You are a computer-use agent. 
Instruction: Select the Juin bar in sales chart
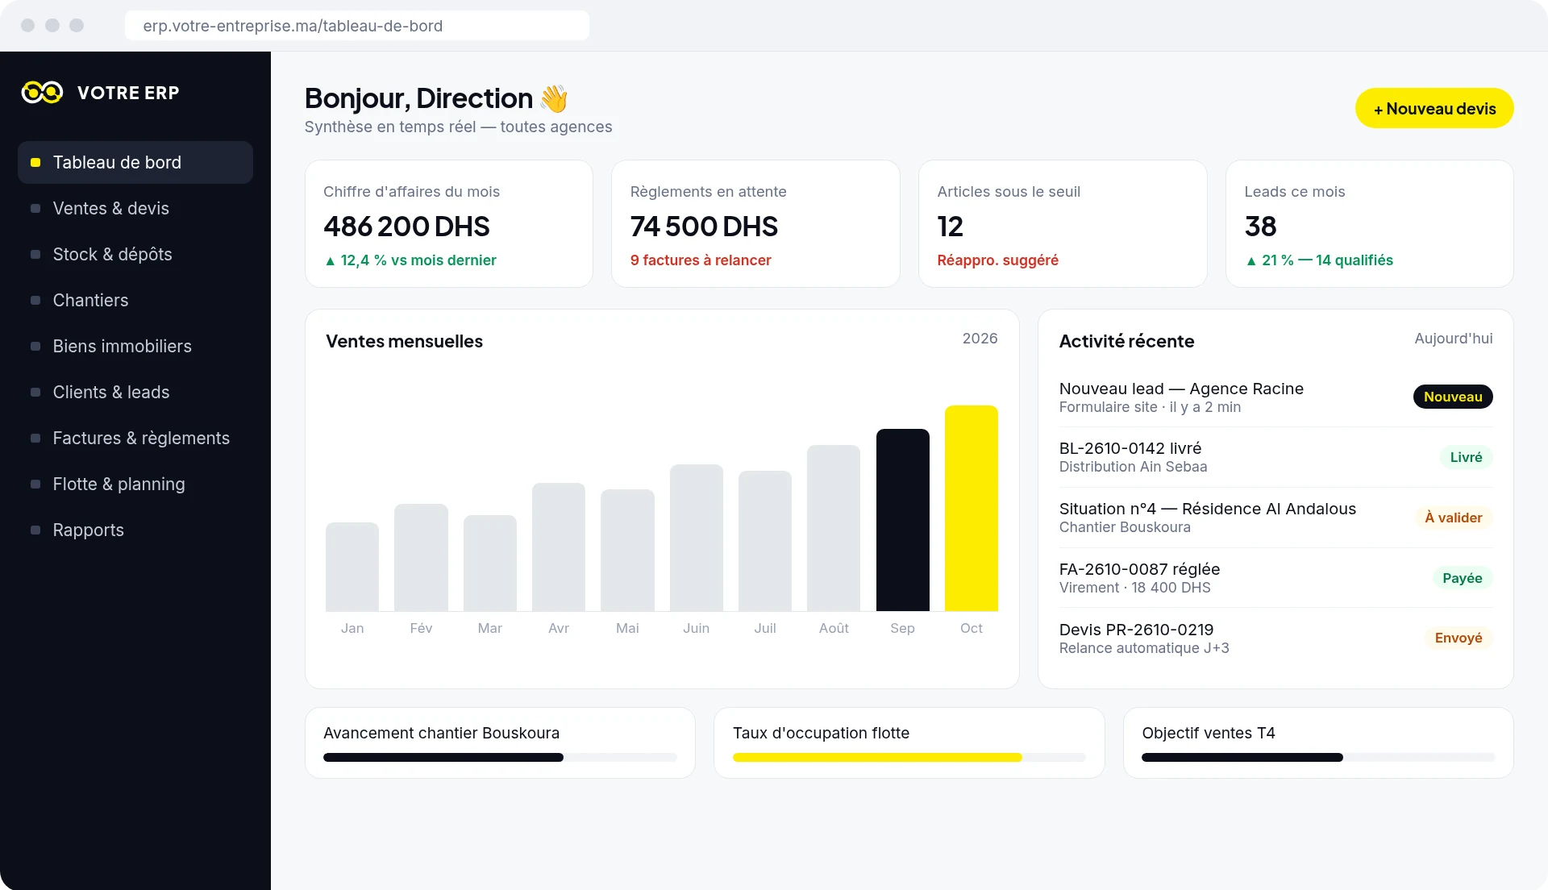coord(697,538)
